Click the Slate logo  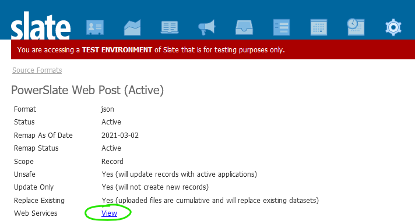41,26
